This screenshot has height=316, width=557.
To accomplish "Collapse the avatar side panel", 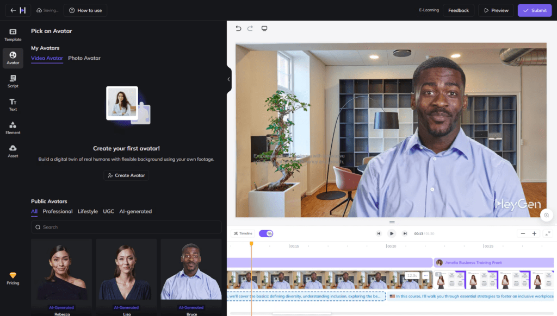I will 228,79.
